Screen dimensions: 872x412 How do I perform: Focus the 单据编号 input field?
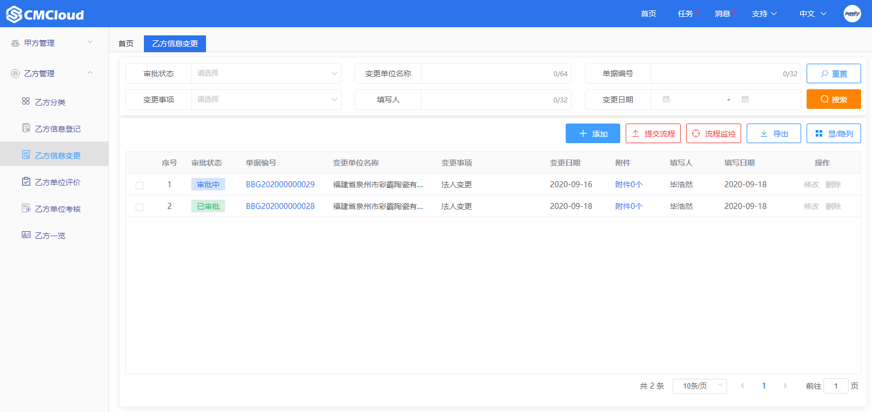point(725,73)
